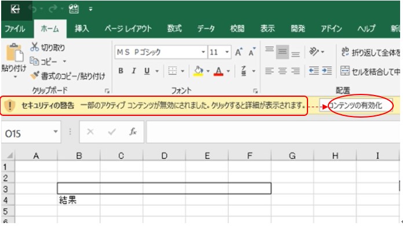Open the フォント dialog launcher
Screen dimensions: 403x226
(255, 91)
